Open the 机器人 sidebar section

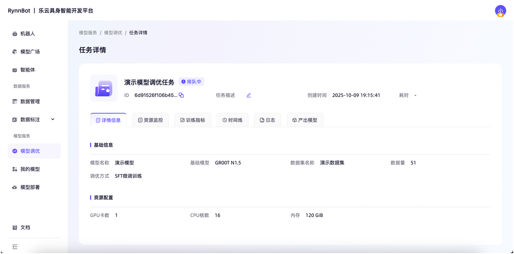(34, 33)
